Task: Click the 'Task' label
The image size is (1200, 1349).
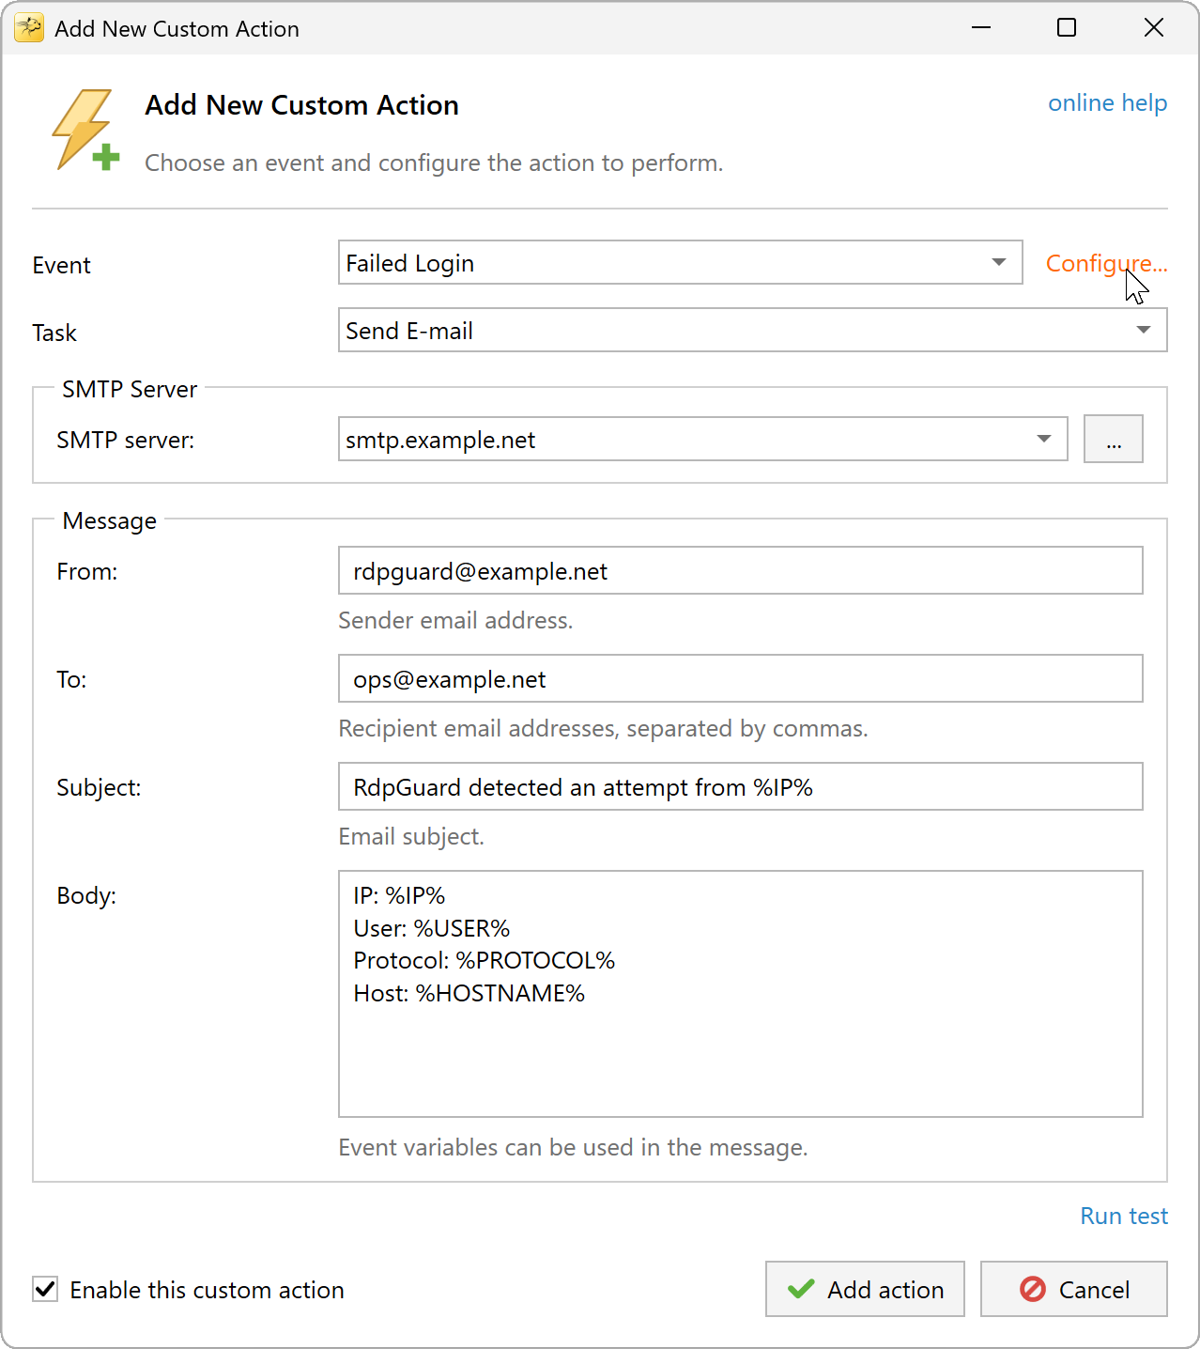Action: (54, 333)
